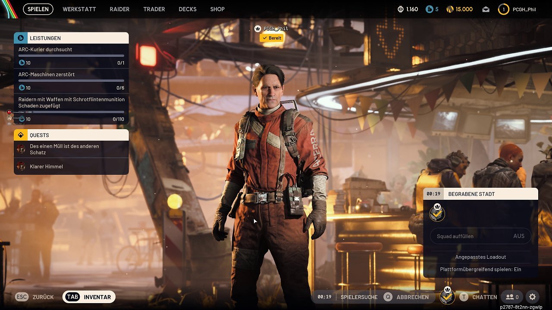The image size is (552, 310).
Task: Toggle Squad auffüllen switch
Action: [x=480, y=236]
